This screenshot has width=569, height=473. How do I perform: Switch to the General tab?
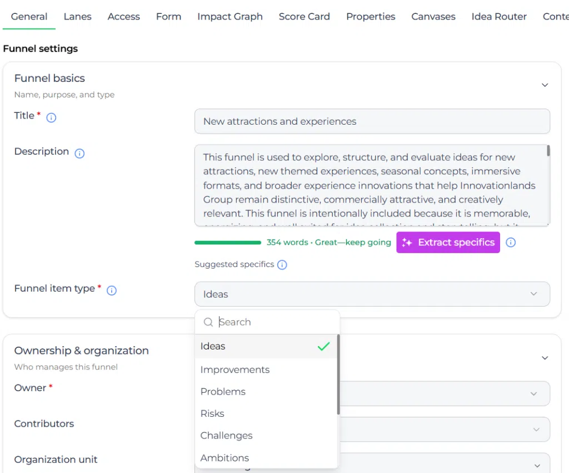pyautogui.click(x=29, y=17)
